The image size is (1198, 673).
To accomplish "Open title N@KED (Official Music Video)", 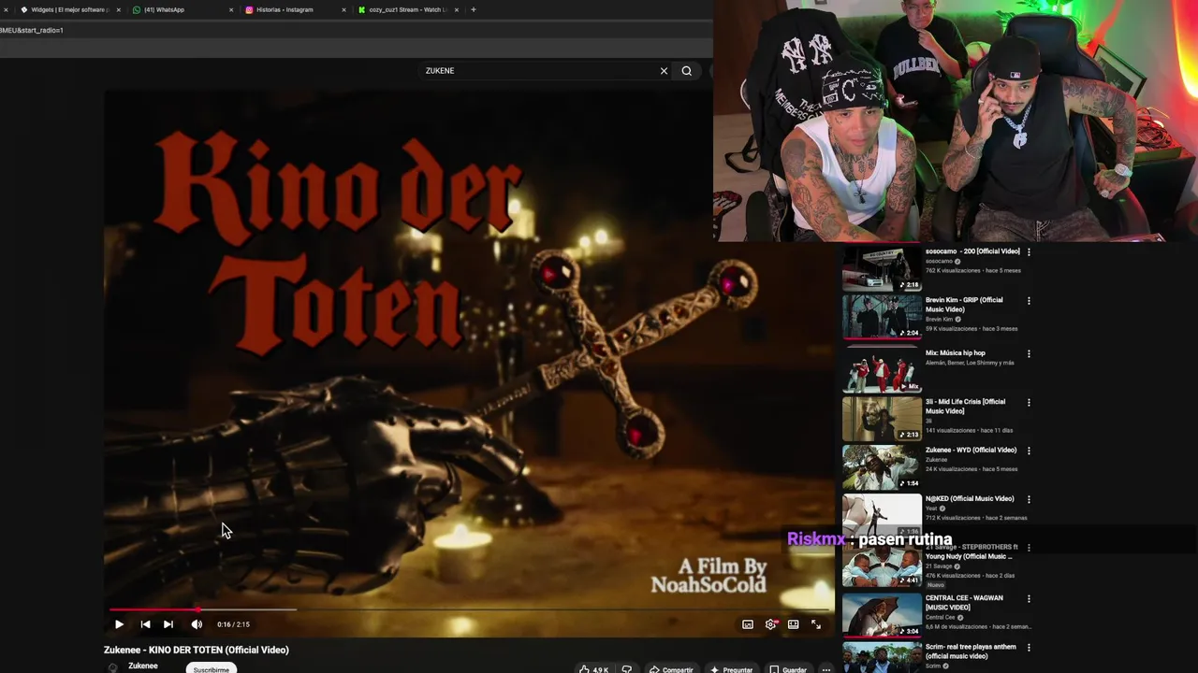I will click(970, 498).
